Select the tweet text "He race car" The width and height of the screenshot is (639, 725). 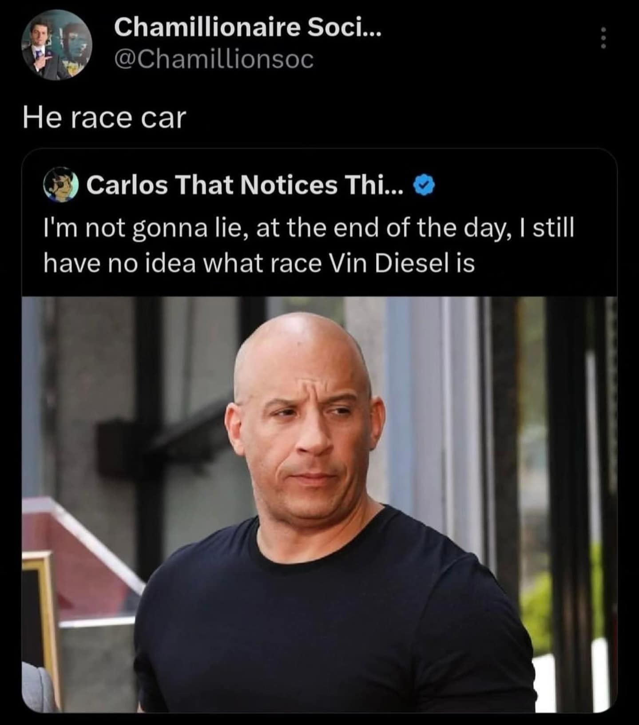tap(104, 118)
